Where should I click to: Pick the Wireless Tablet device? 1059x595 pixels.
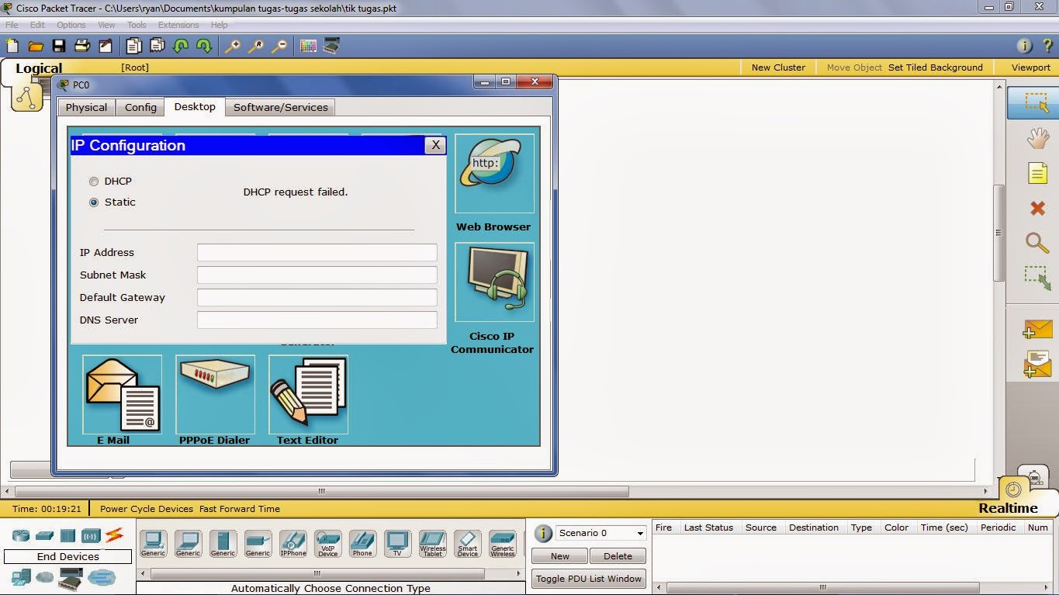click(433, 543)
